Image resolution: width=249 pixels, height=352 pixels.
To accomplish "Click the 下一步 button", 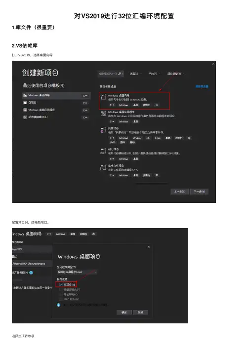I will coord(199,192).
